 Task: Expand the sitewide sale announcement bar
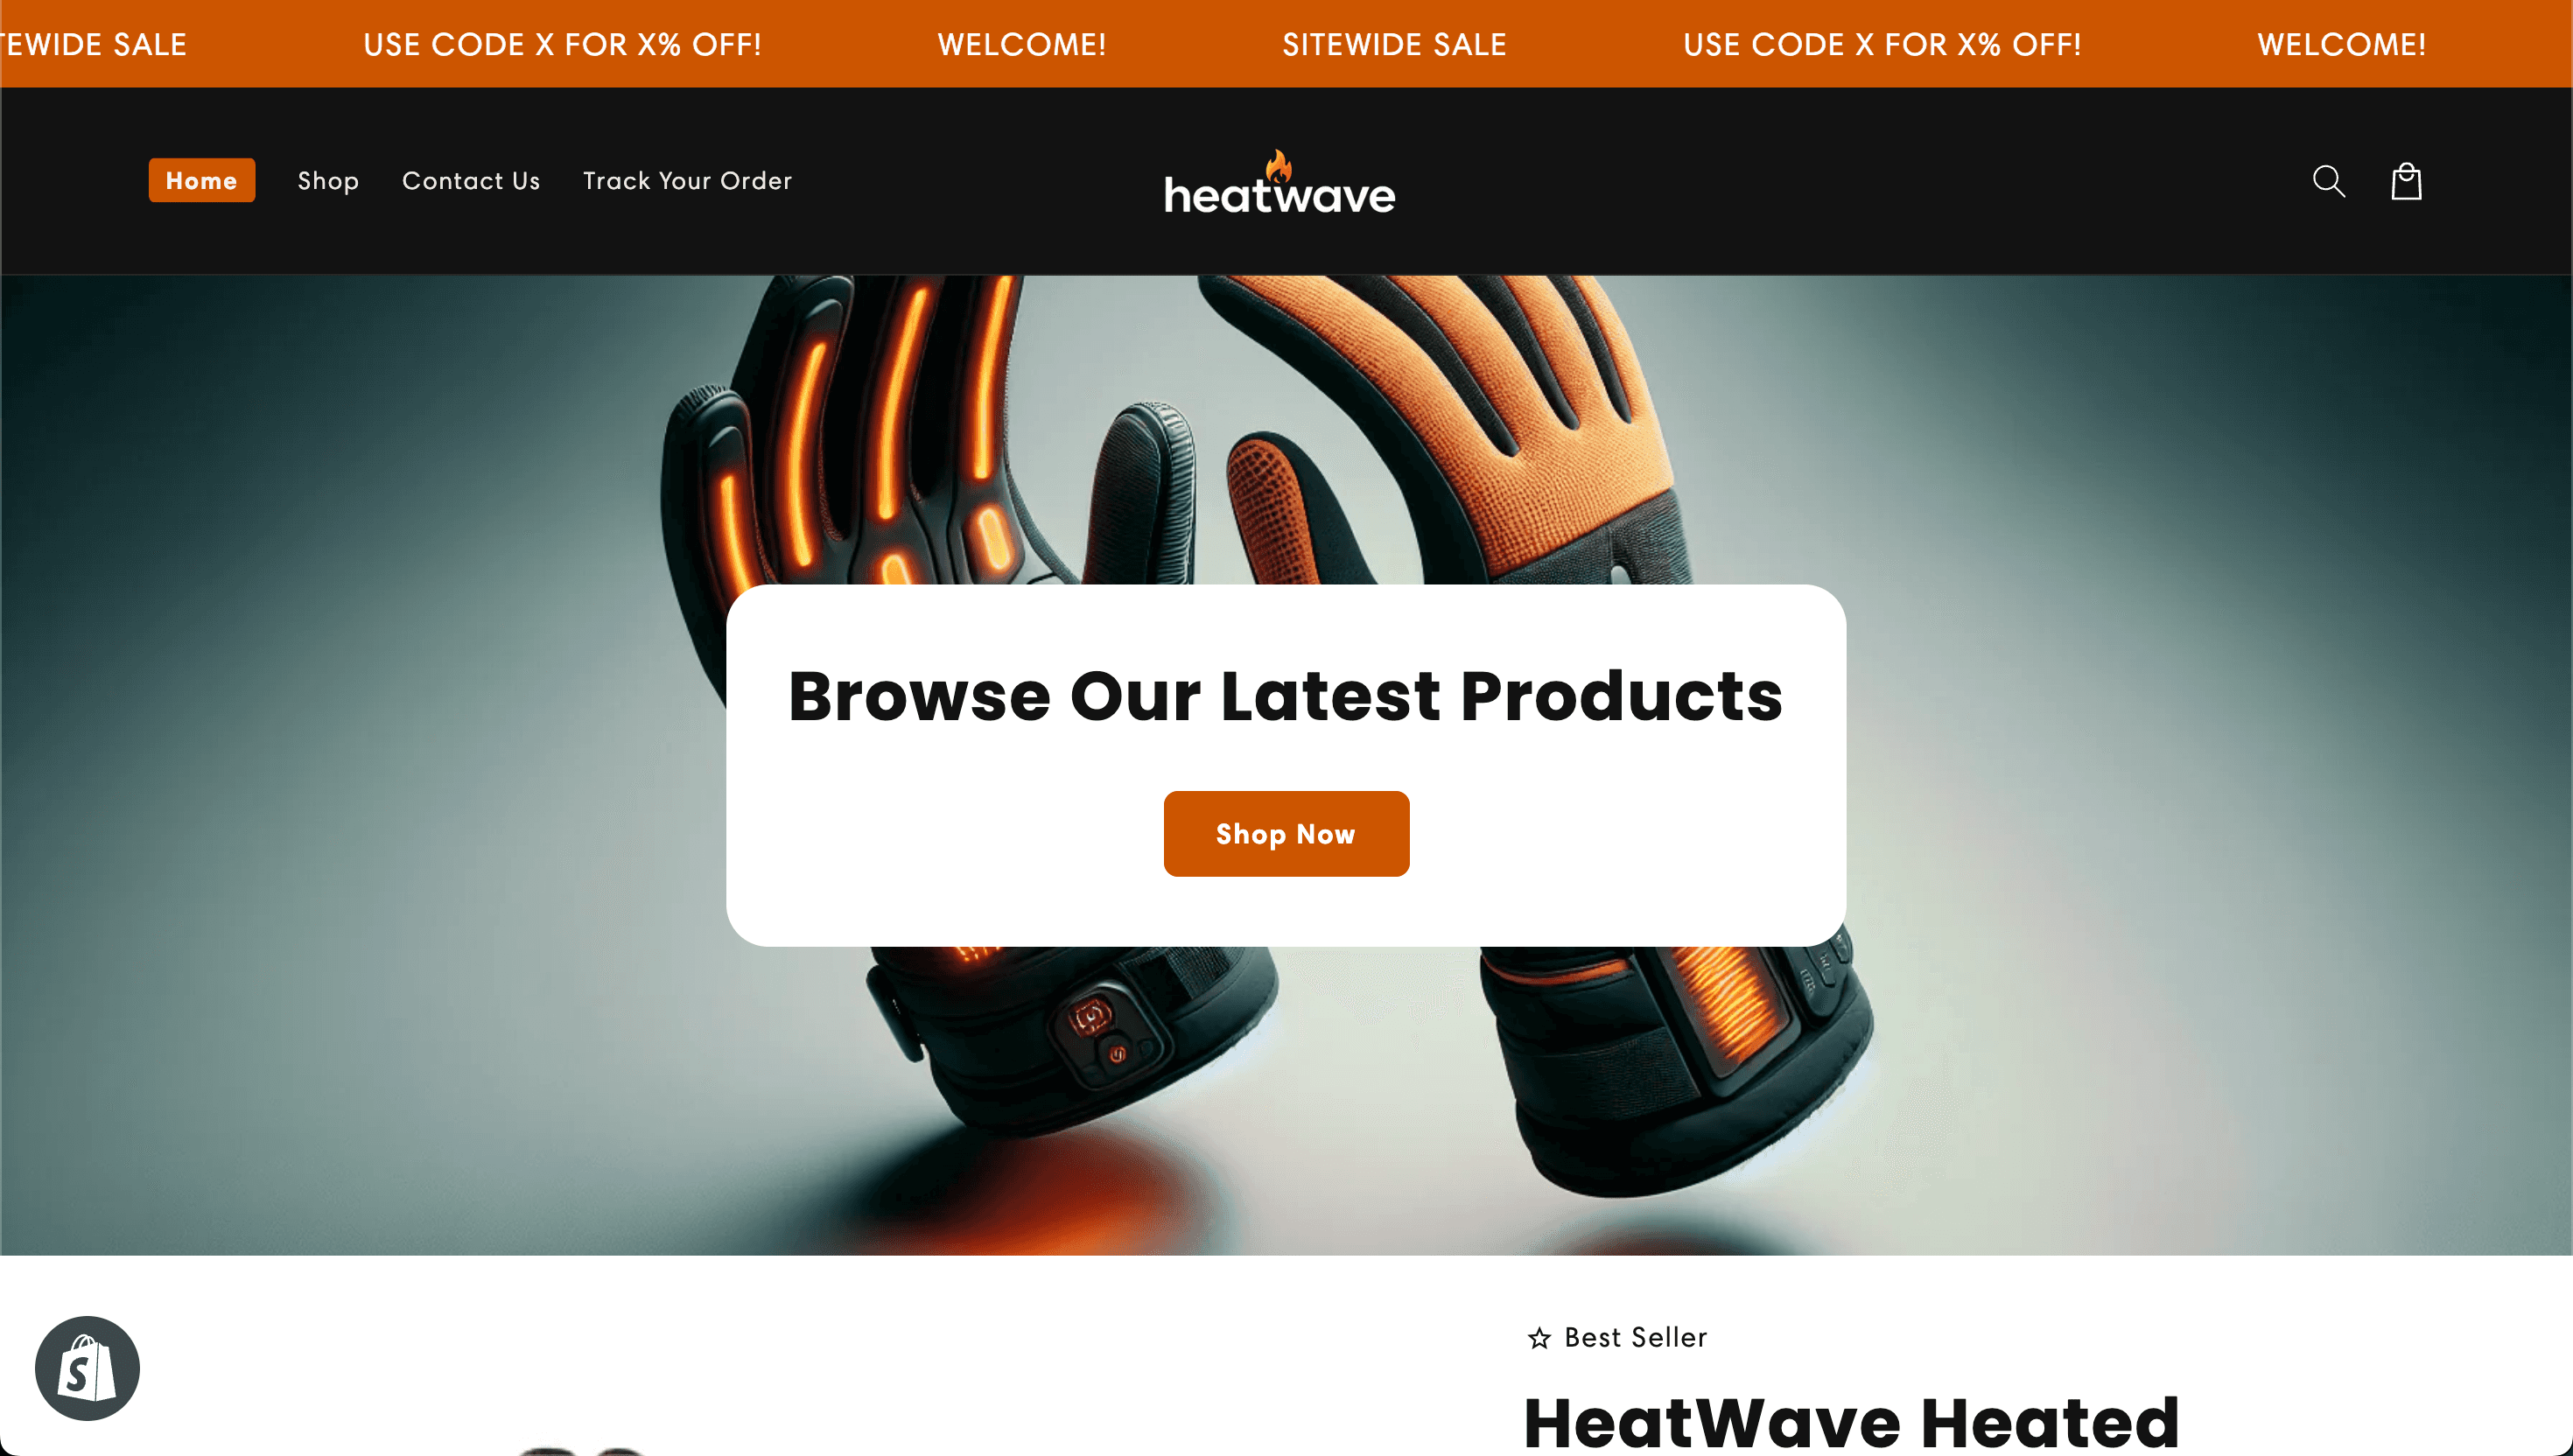[x=1394, y=44]
